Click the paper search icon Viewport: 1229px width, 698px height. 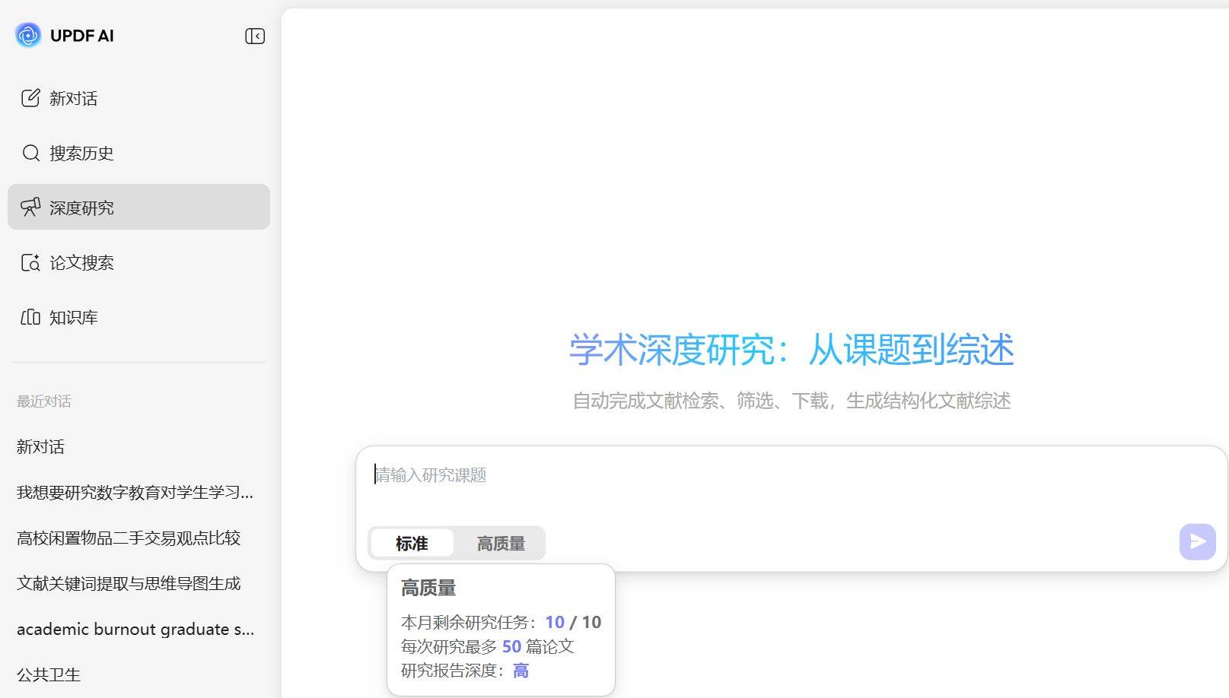30,262
